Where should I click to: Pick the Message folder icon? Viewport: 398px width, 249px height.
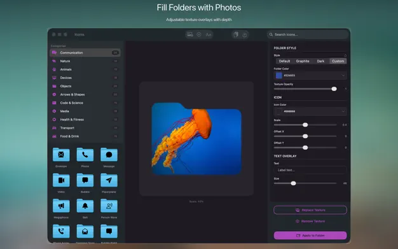[109, 154]
